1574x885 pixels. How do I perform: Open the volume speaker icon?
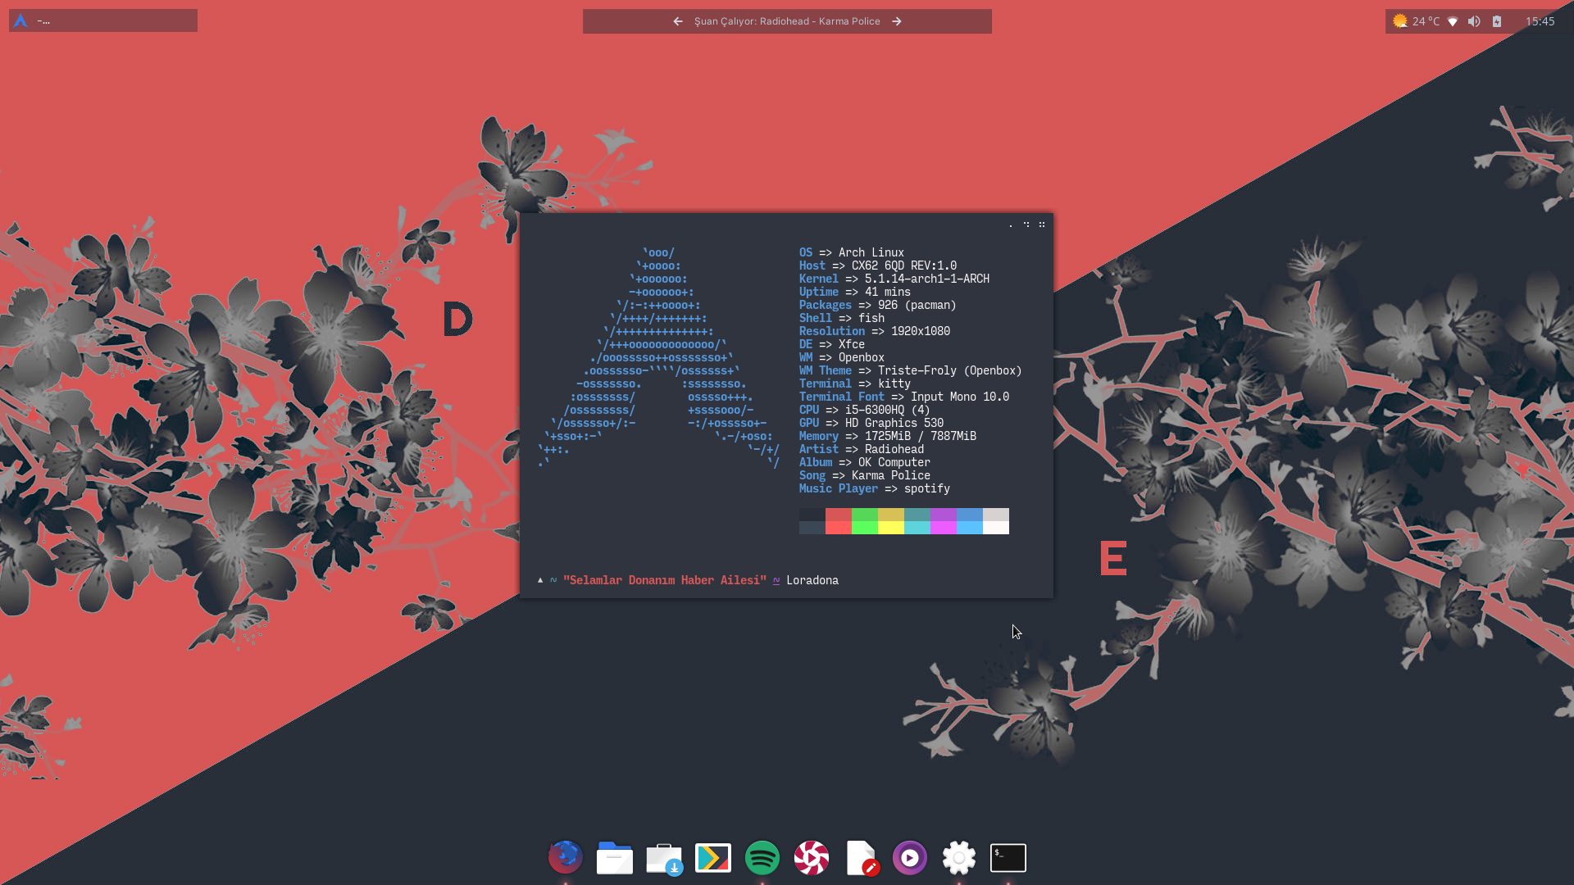tap(1474, 21)
